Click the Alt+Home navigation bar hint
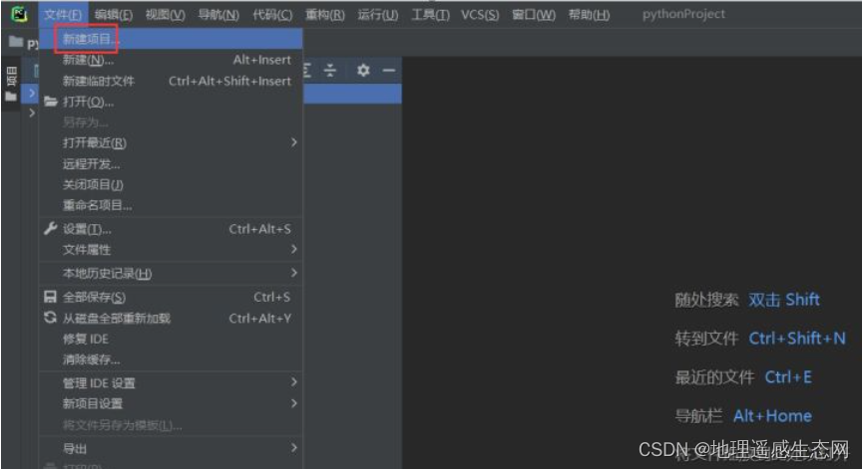 pyautogui.click(x=772, y=416)
